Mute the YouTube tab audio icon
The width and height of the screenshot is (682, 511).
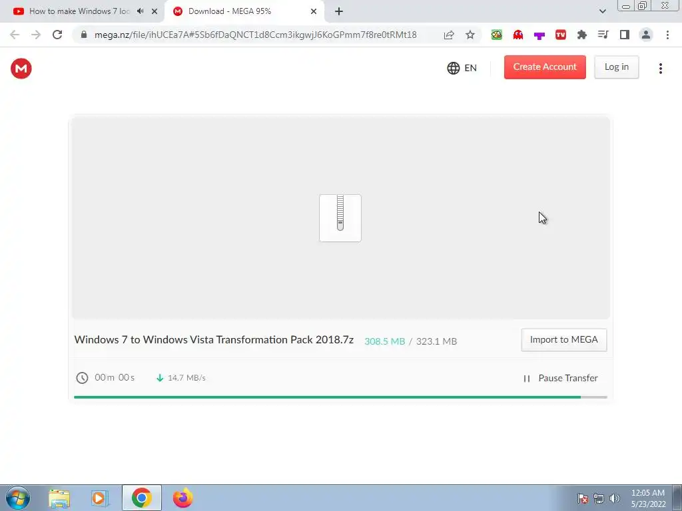140,11
